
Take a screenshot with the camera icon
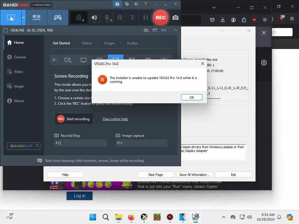[175, 18]
